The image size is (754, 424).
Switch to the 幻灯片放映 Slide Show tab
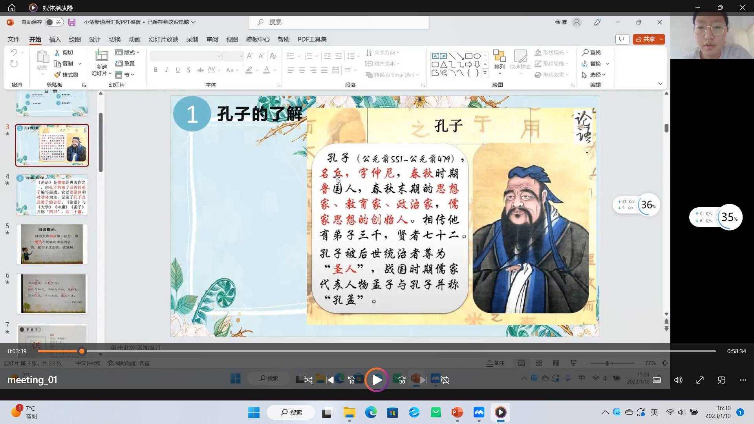click(163, 39)
